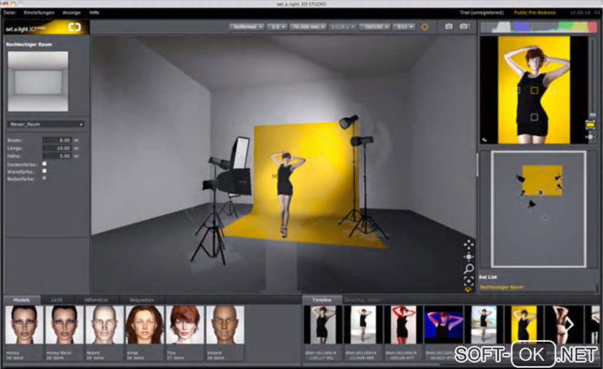Click the Public Pre-Release label

point(535,12)
